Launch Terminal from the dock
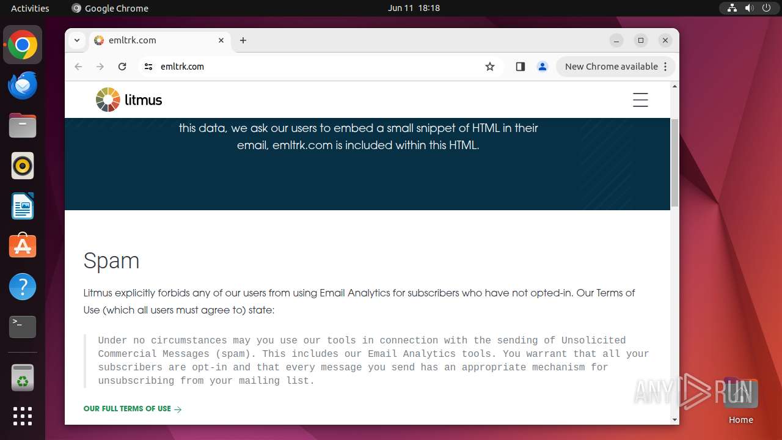 tap(23, 327)
